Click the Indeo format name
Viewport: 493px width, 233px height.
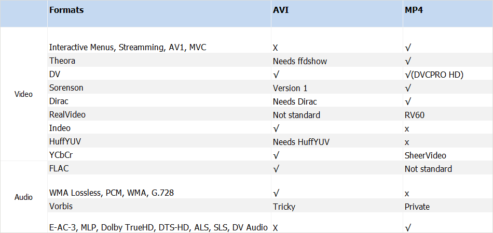(60, 128)
